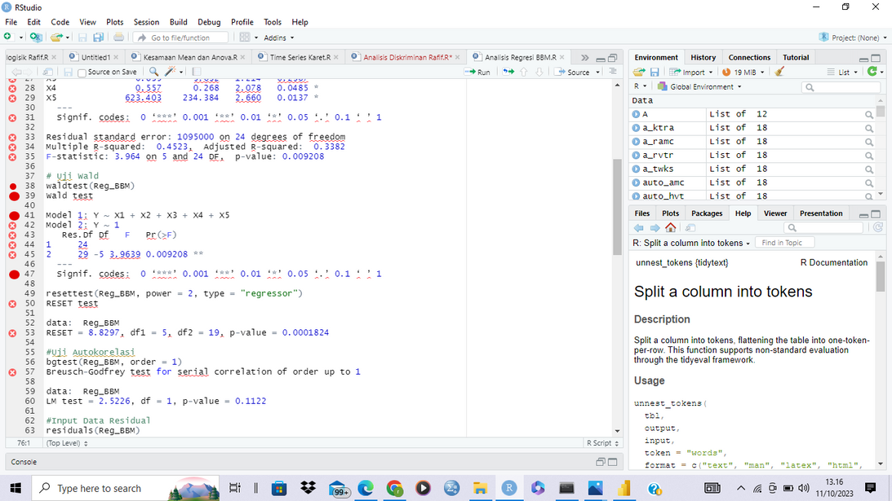
Task: Click the Help pane home icon
Action: (670, 228)
